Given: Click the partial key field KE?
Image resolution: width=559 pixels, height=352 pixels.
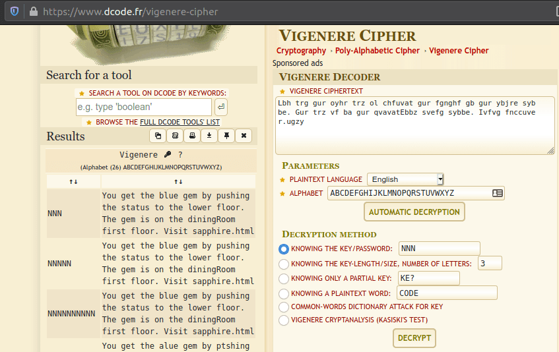Looking at the screenshot, I should [428, 278].
